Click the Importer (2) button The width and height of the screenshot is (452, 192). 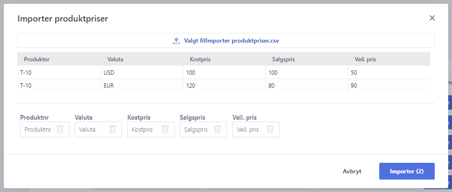click(x=407, y=171)
